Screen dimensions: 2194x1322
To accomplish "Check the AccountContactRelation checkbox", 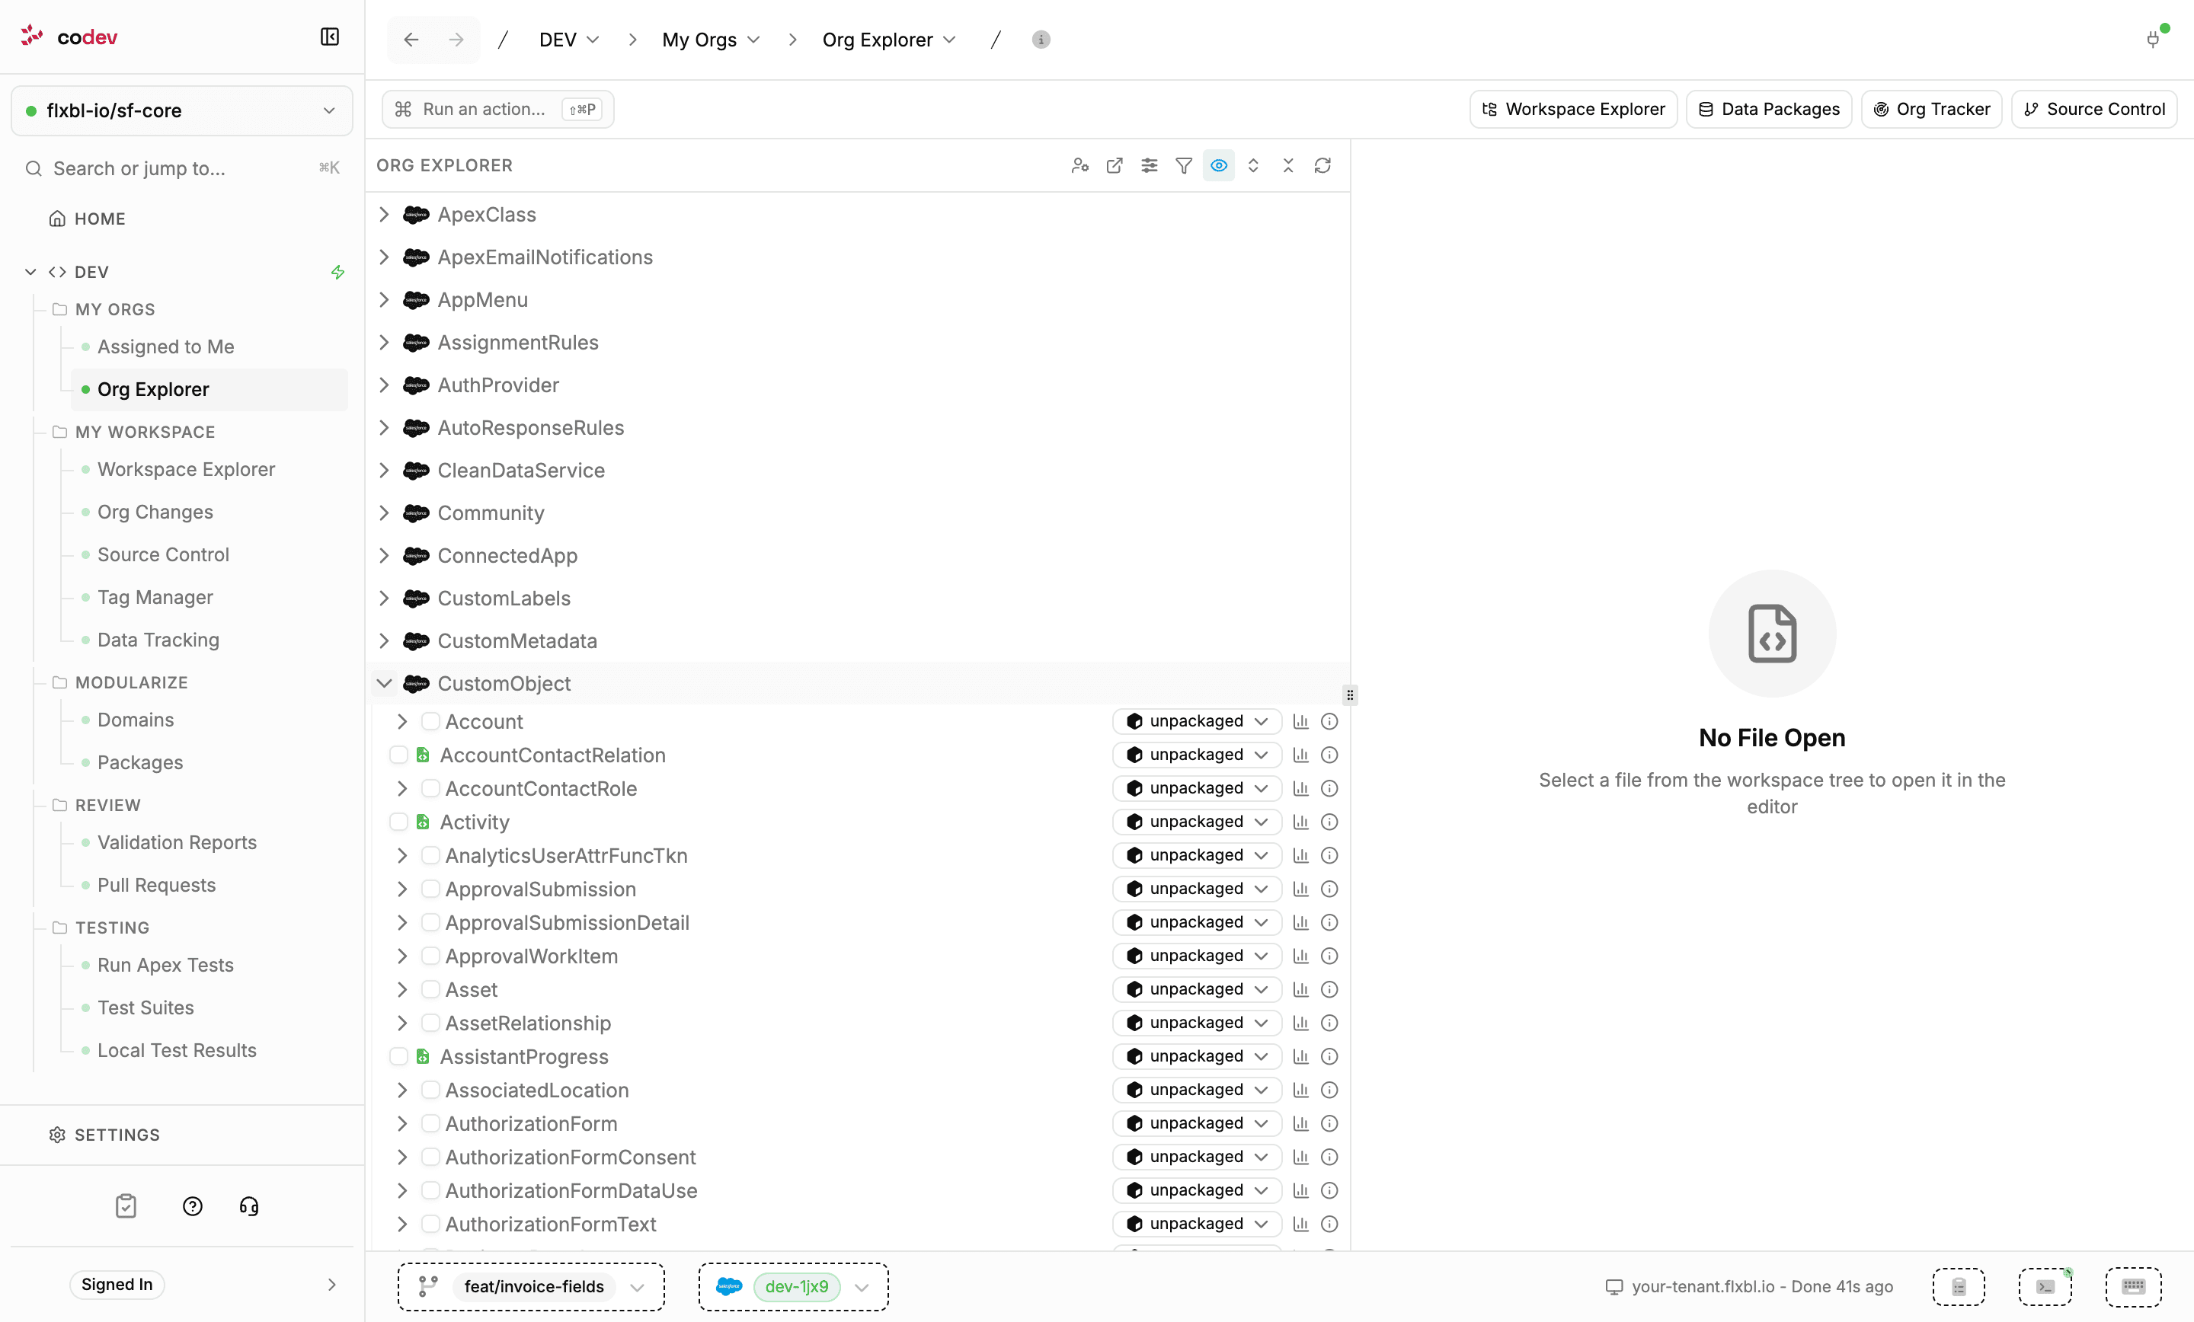I will pyautogui.click(x=398, y=755).
